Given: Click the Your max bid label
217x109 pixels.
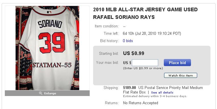Looking at the screenshot, I should [107, 62].
